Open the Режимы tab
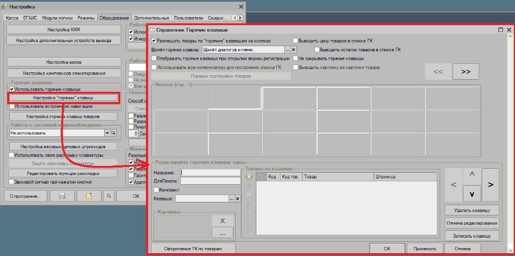Screen dimensions: 515x256 86,18
